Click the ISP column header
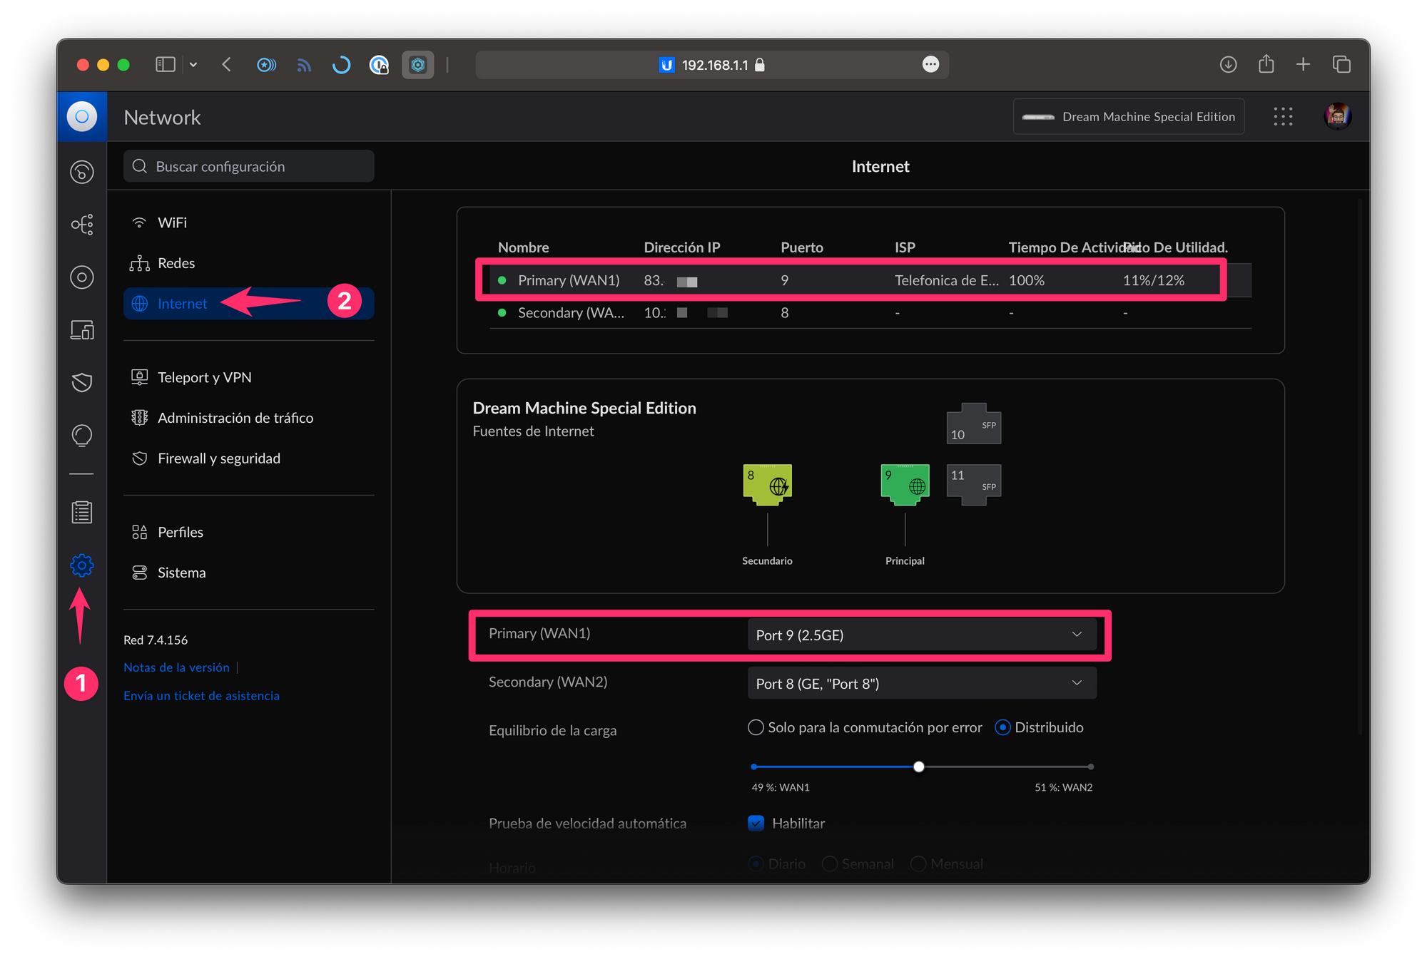Image resolution: width=1427 pixels, height=959 pixels. pyautogui.click(x=905, y=247)
